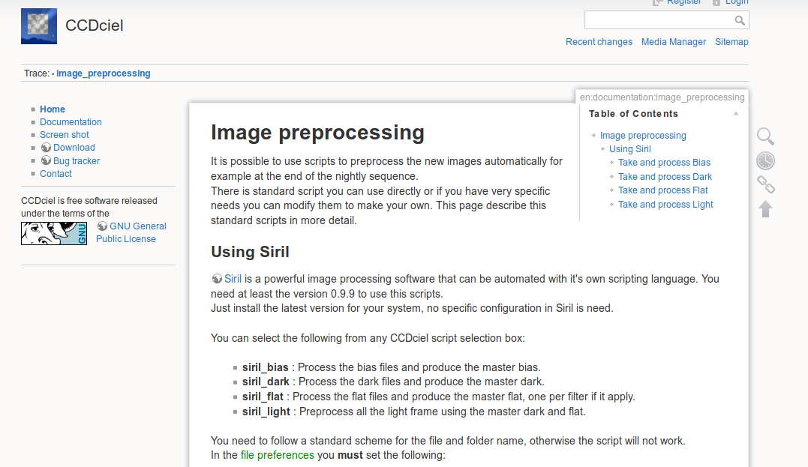Open Bug tracker sidebar link

[x=77, y=160]
